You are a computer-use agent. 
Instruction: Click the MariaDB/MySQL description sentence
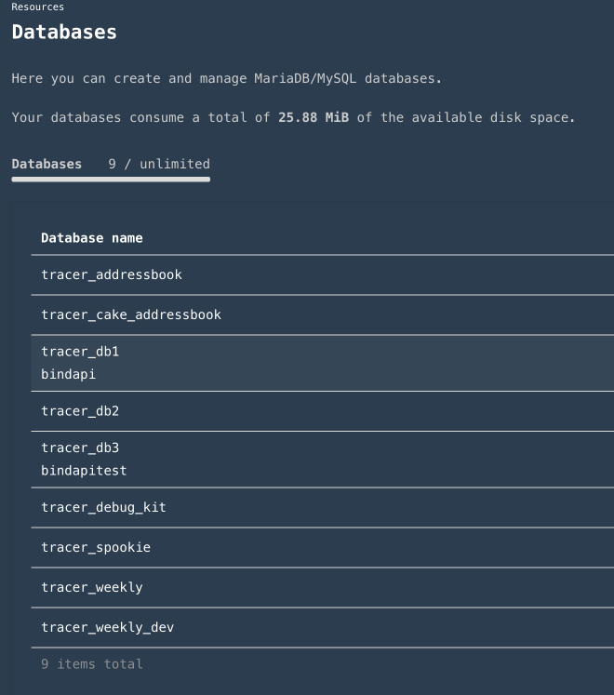(x=226, y=78)
